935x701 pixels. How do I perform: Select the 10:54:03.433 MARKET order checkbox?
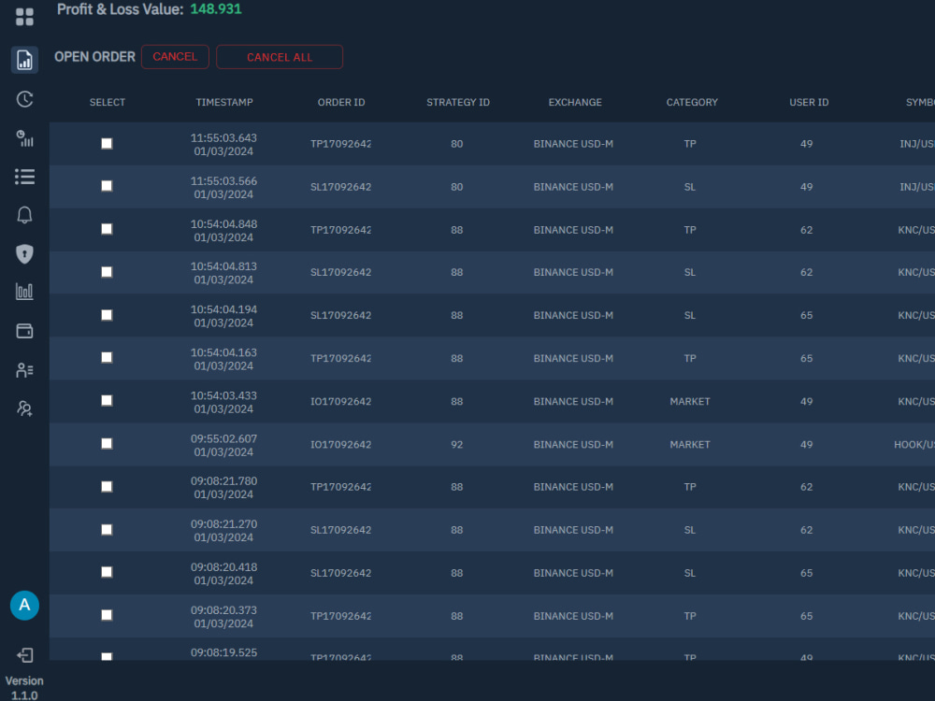point(107,400)
